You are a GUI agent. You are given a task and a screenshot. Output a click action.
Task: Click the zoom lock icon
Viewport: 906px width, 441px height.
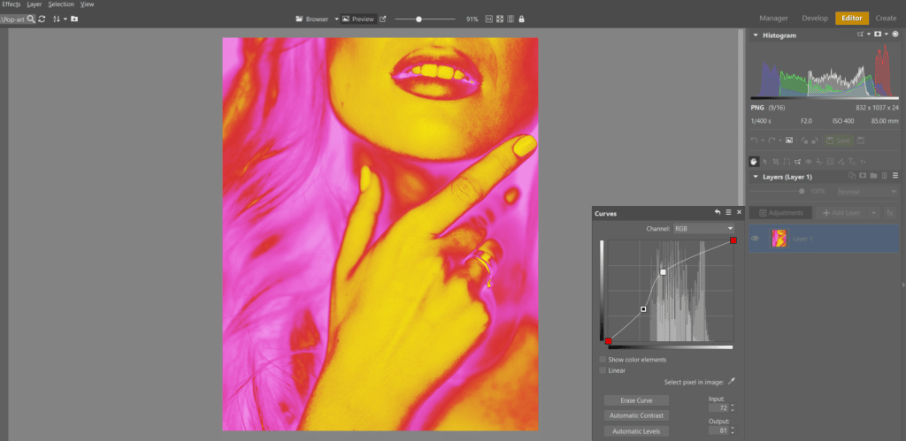pyautogui.click(x=521, y=19)
